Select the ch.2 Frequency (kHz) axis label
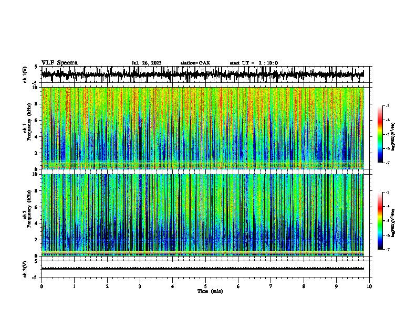Viewport: 416px width, 321px height. [28, 215]
